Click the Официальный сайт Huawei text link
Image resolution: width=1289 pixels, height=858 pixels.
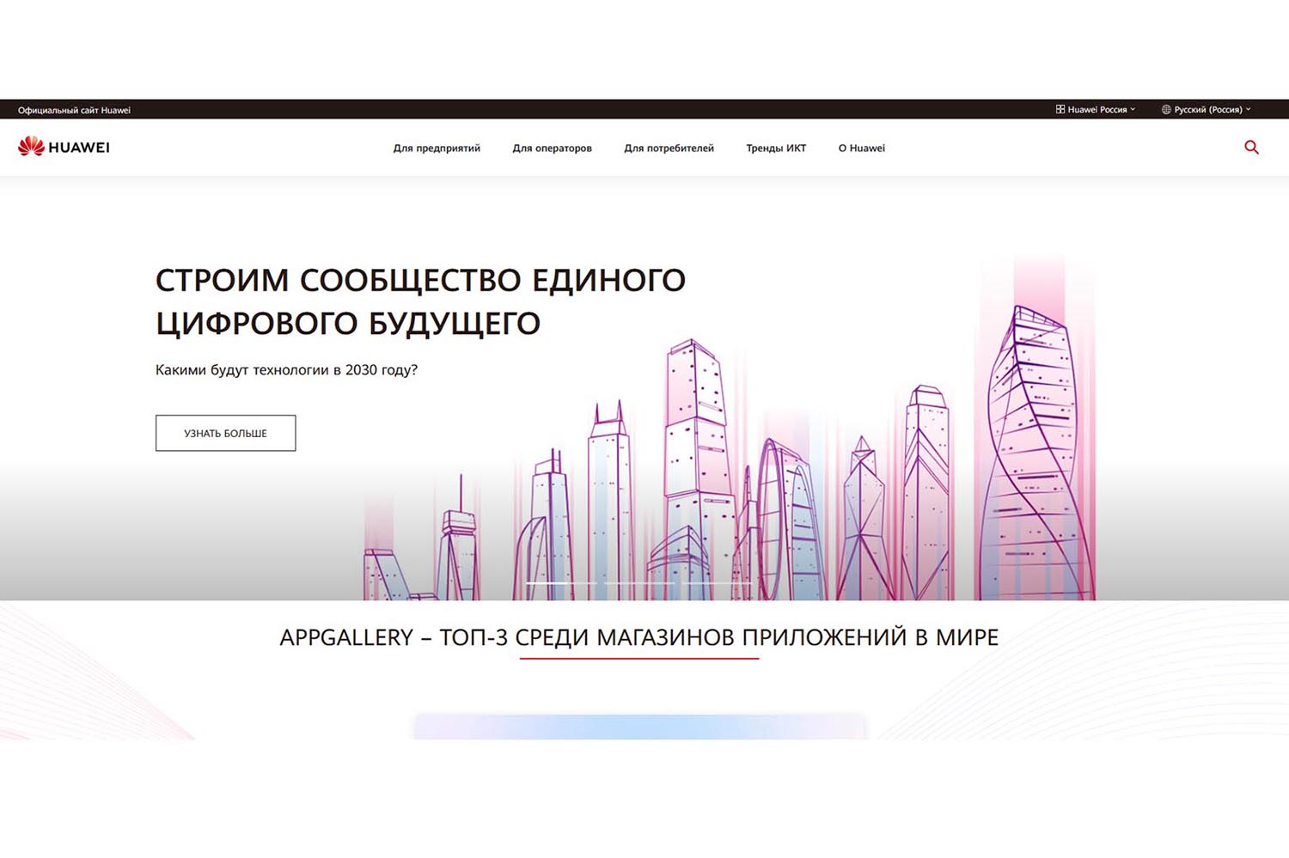[x=74, y=110]
